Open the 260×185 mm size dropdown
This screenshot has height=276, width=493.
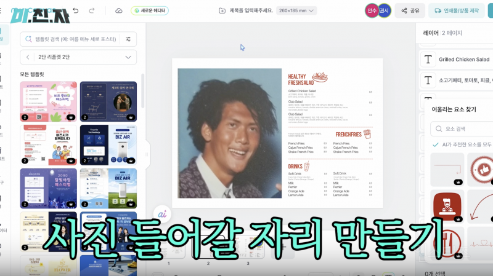click(296, 10)
